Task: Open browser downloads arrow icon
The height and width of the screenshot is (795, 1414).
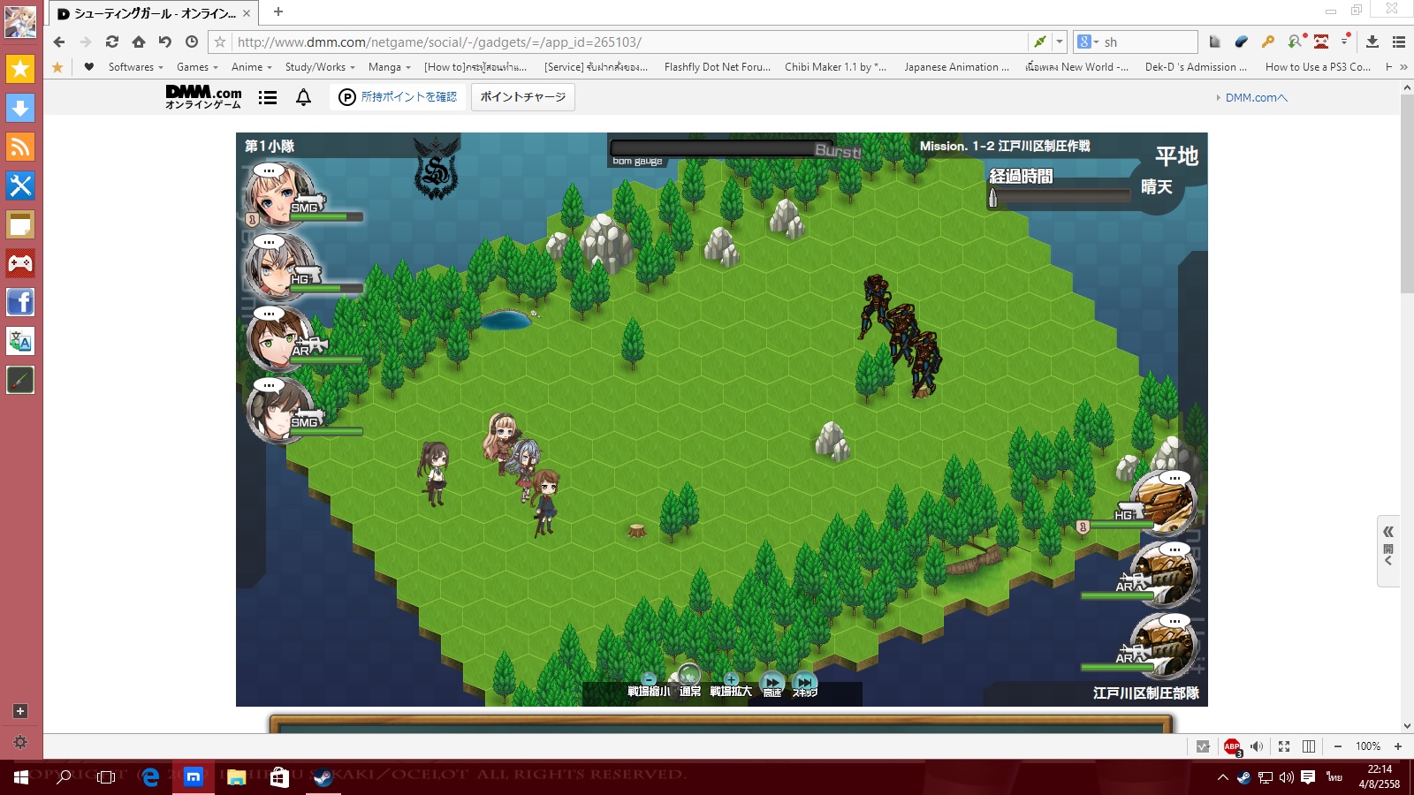Action: 1372,42
